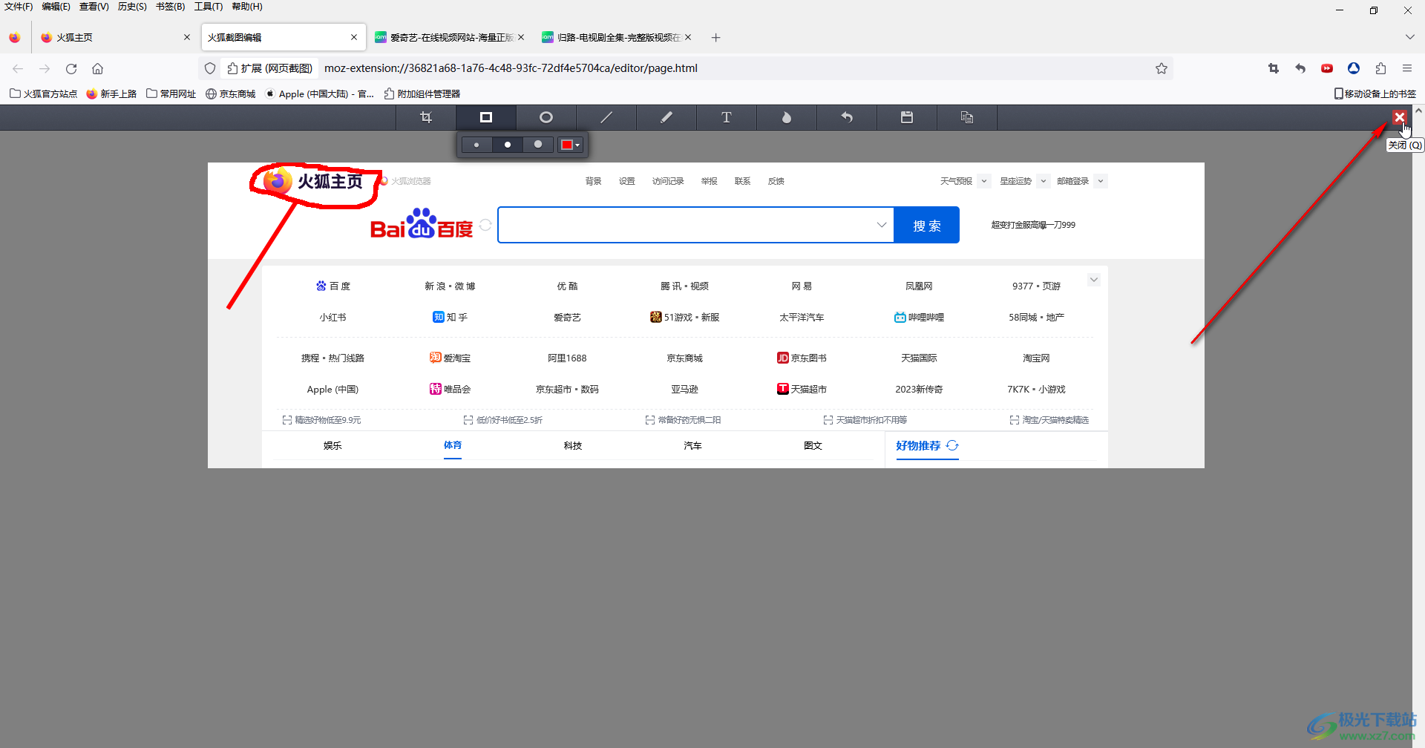
Task: Open the 工具(T) menu
Action: [x=209, y=7]
